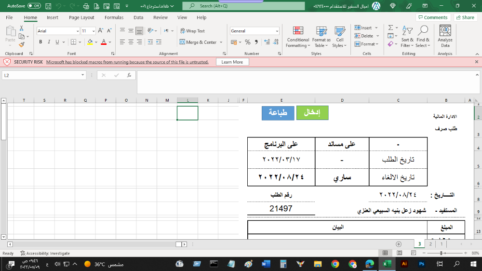Switch to Page Layout view in status bar

399,253
